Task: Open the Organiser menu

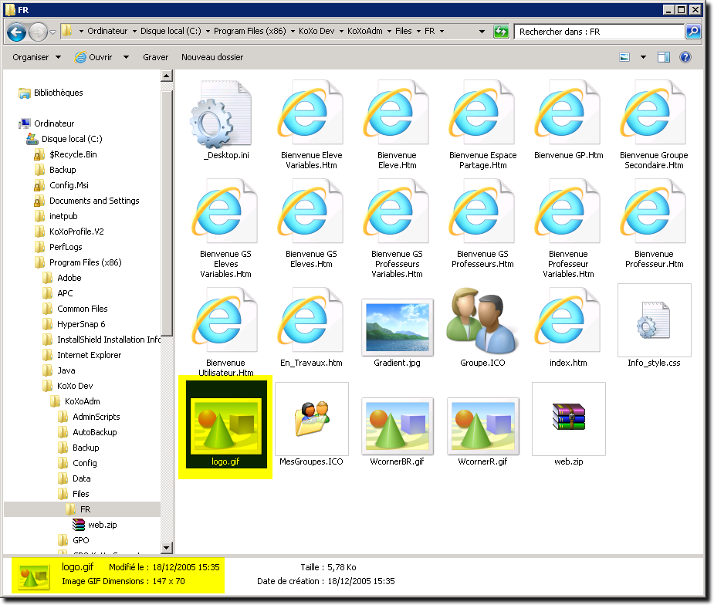Action: click(36, 57)
